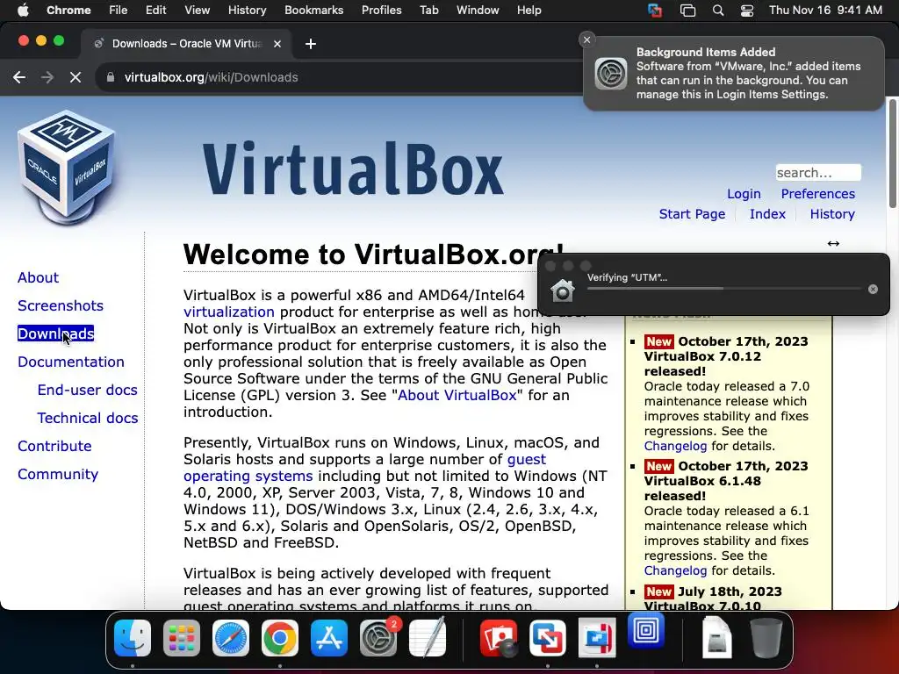
Task: Click the VMware menu bar icon
Action: [655, 10]
